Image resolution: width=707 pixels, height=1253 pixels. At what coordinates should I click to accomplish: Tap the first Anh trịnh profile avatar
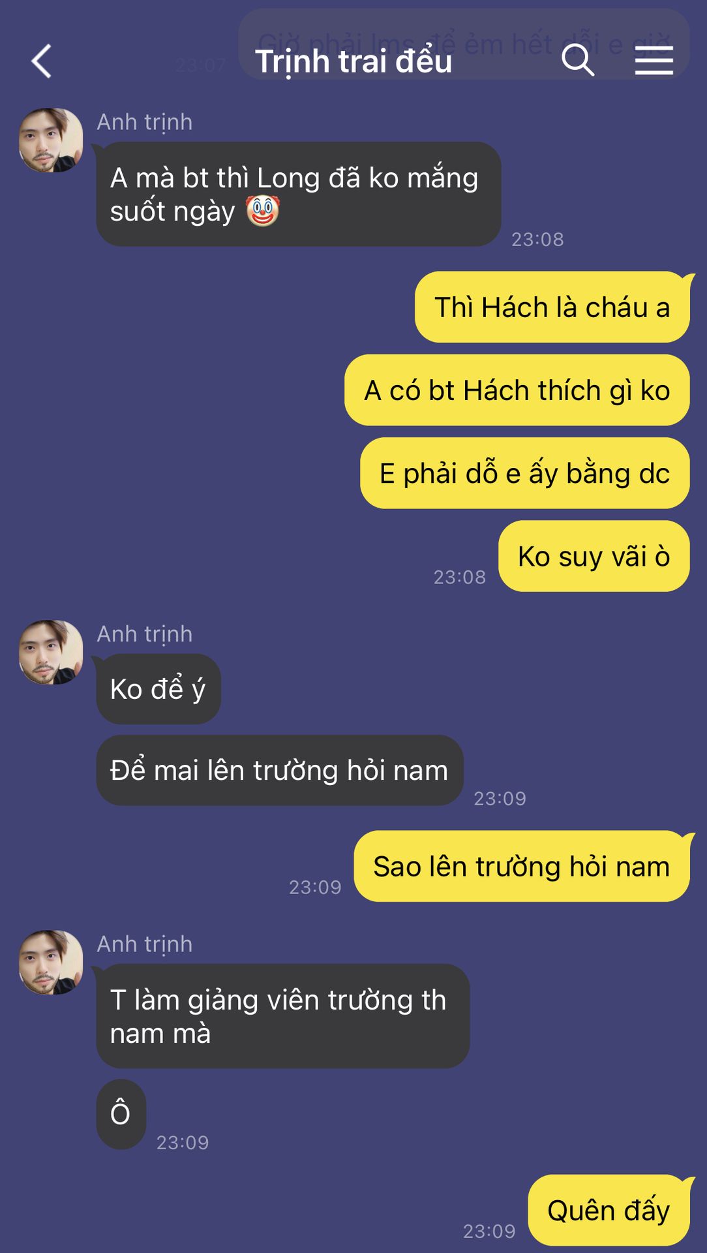click(x=51, y=140)
